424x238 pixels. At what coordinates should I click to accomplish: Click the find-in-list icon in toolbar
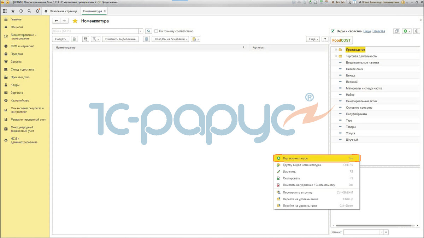click(86, 39)
